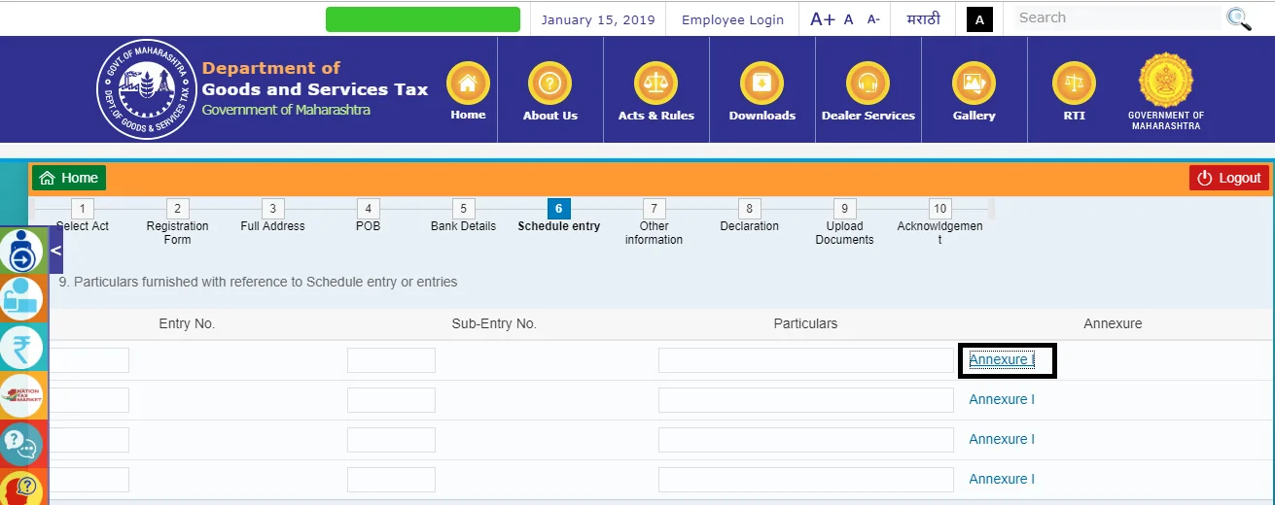Screen dimensions: 1275x505
Task: Increase font size with A+
Action: coord(822,19)
